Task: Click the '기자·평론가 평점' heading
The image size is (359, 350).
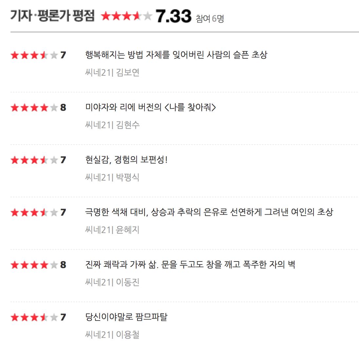Action: (x=52, y=16)
